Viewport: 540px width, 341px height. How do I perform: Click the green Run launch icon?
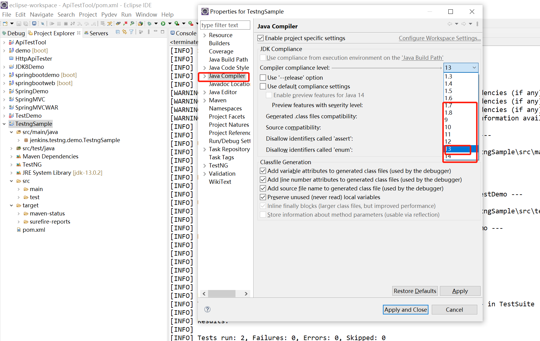click(x=163, y=24)
